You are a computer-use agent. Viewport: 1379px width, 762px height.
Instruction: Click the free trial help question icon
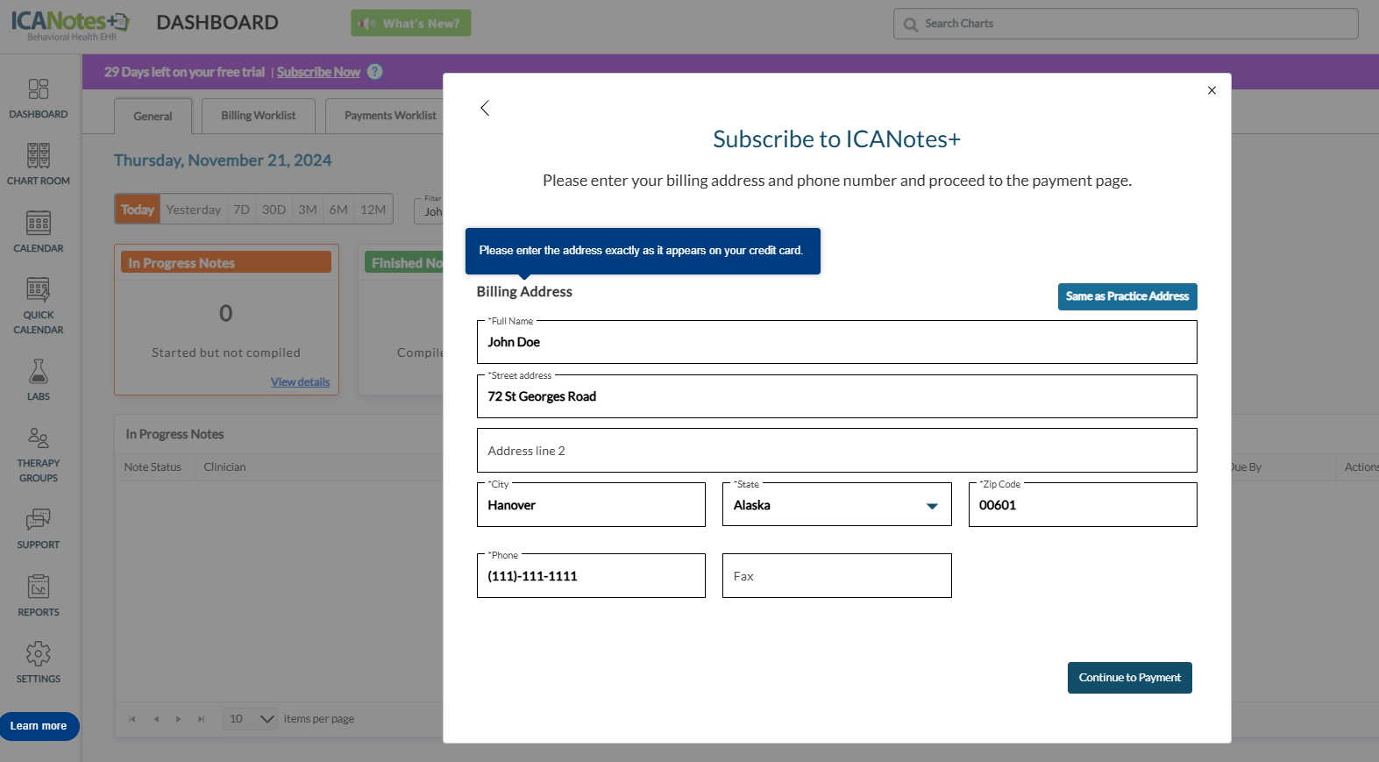[374, 72]
